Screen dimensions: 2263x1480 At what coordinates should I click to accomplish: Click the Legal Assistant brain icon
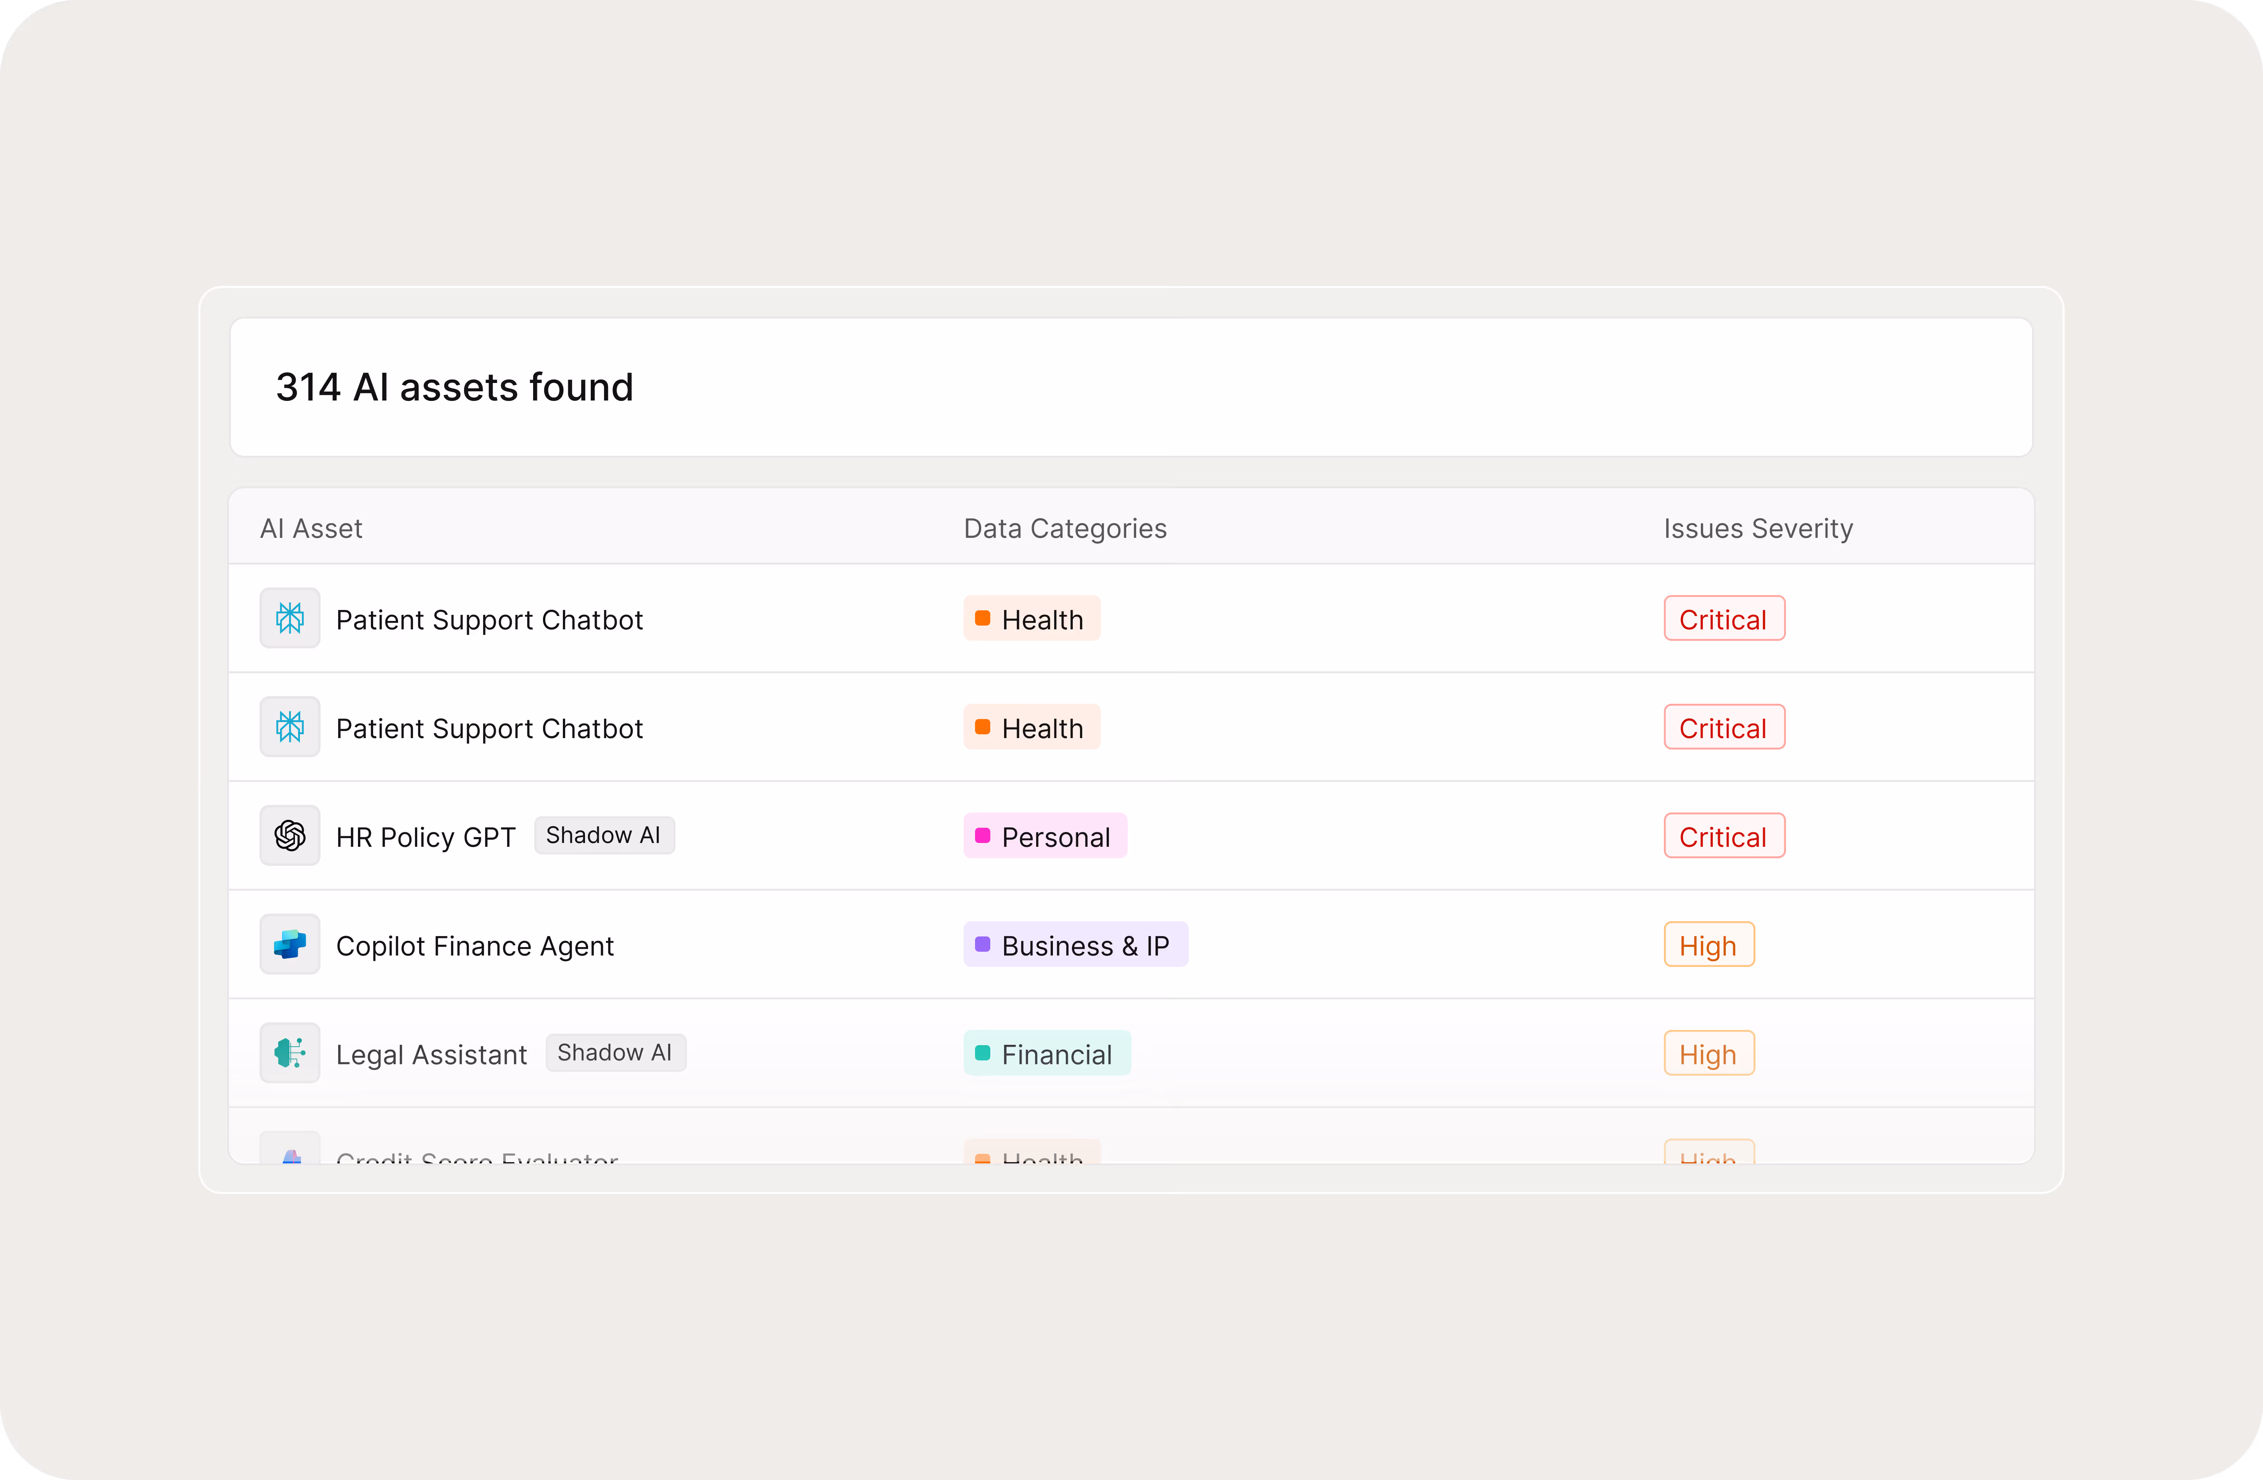(290, 1052)
